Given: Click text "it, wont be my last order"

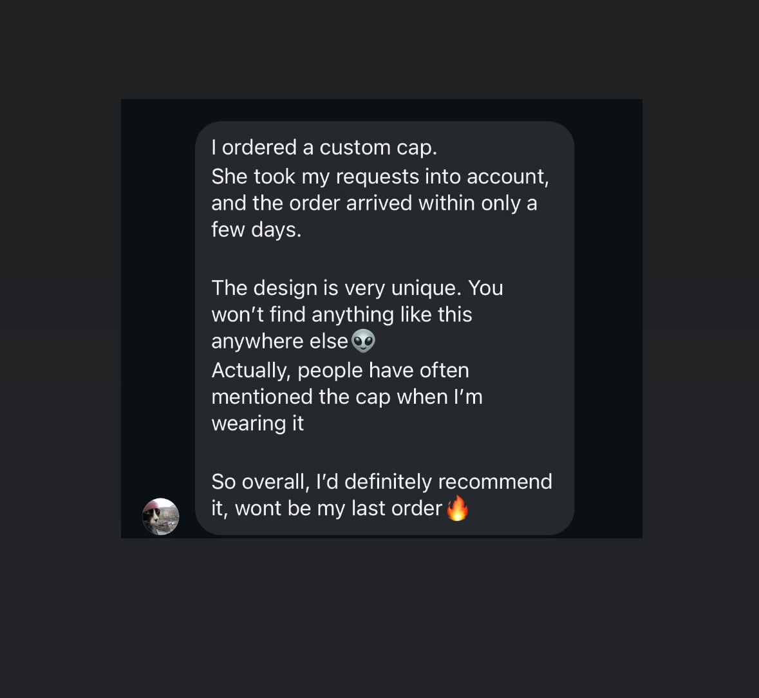Looking at the screenshot, I should [326, 508].
